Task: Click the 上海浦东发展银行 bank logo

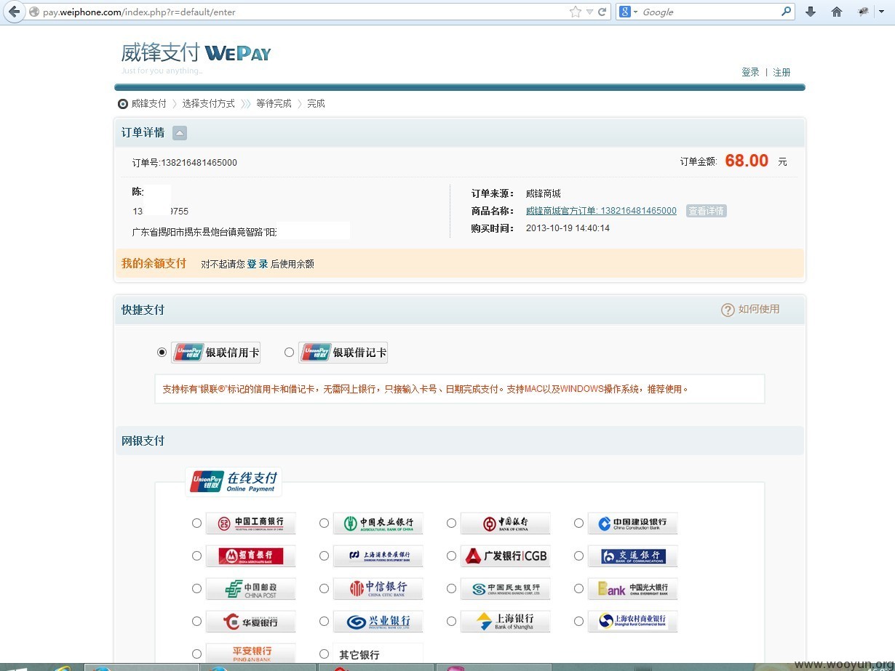Action: pyautogui.click(x=378, y=556)
